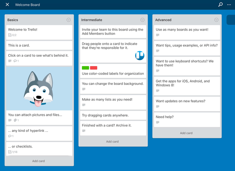Viewport: 235px width, 171px height.
Task: Click the Trello member avatar on Drag people card
Action: pos(140,56)
